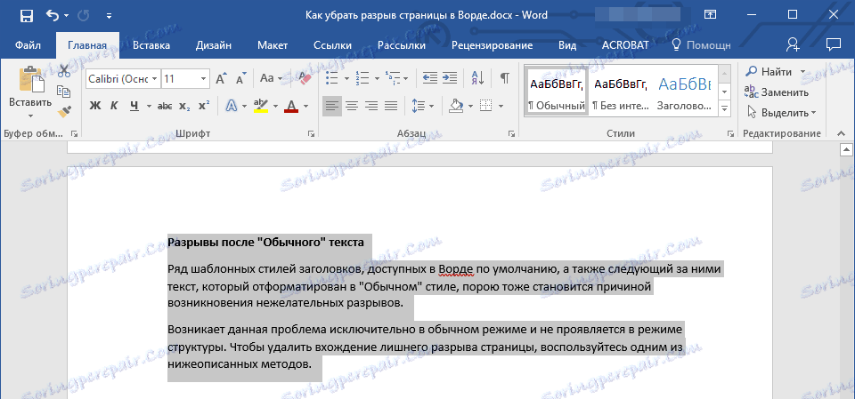
Task: Center align the text
Action: [x=352, y=106]
